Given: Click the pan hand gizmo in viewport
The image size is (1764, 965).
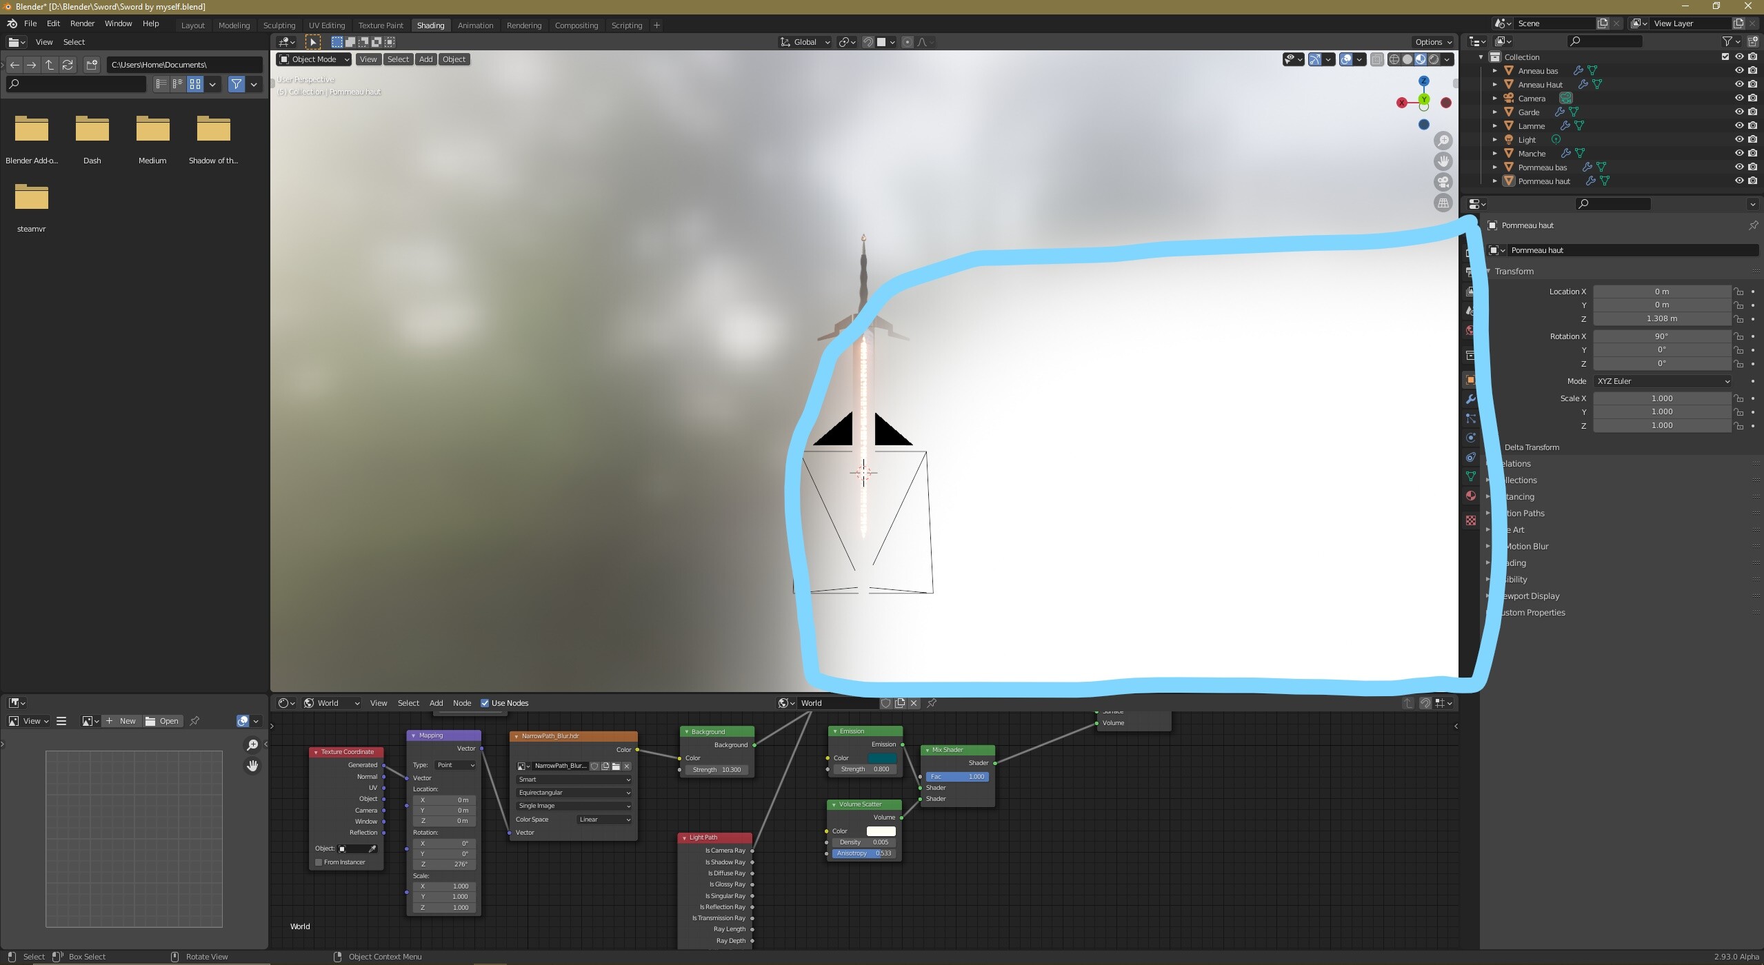Looking at the screenshot, I should (x=1443, y=161).
